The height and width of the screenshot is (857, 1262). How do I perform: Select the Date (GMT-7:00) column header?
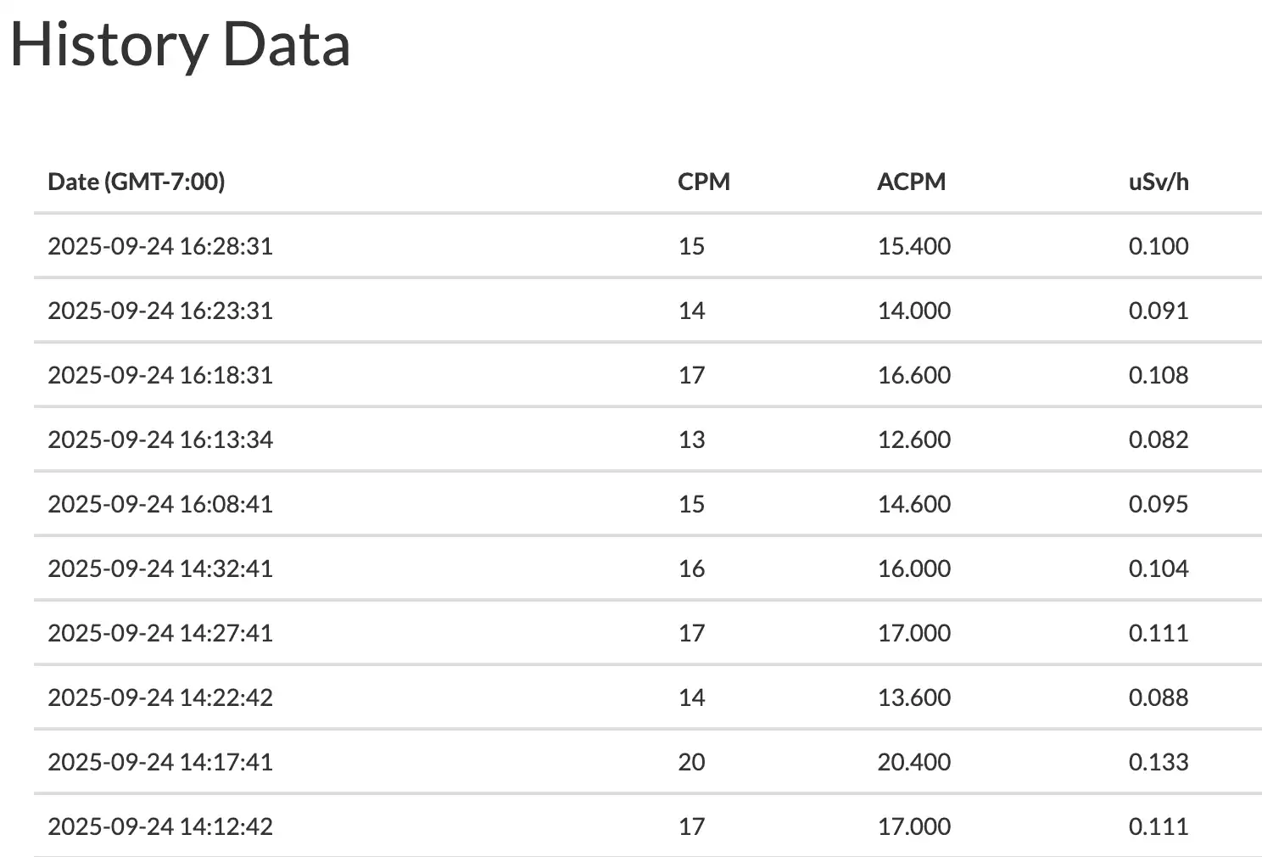click(137, 182)
